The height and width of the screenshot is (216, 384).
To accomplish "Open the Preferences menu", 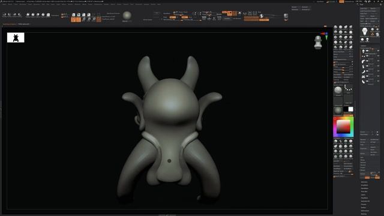I will coord(98,4).
